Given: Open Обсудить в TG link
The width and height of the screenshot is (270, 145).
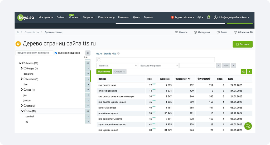Looking at the screenshot, I should pyautogui.click(x=243, y=32).
